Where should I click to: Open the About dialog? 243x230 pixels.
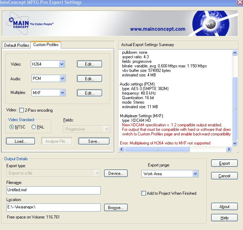[x=224, y=207]
